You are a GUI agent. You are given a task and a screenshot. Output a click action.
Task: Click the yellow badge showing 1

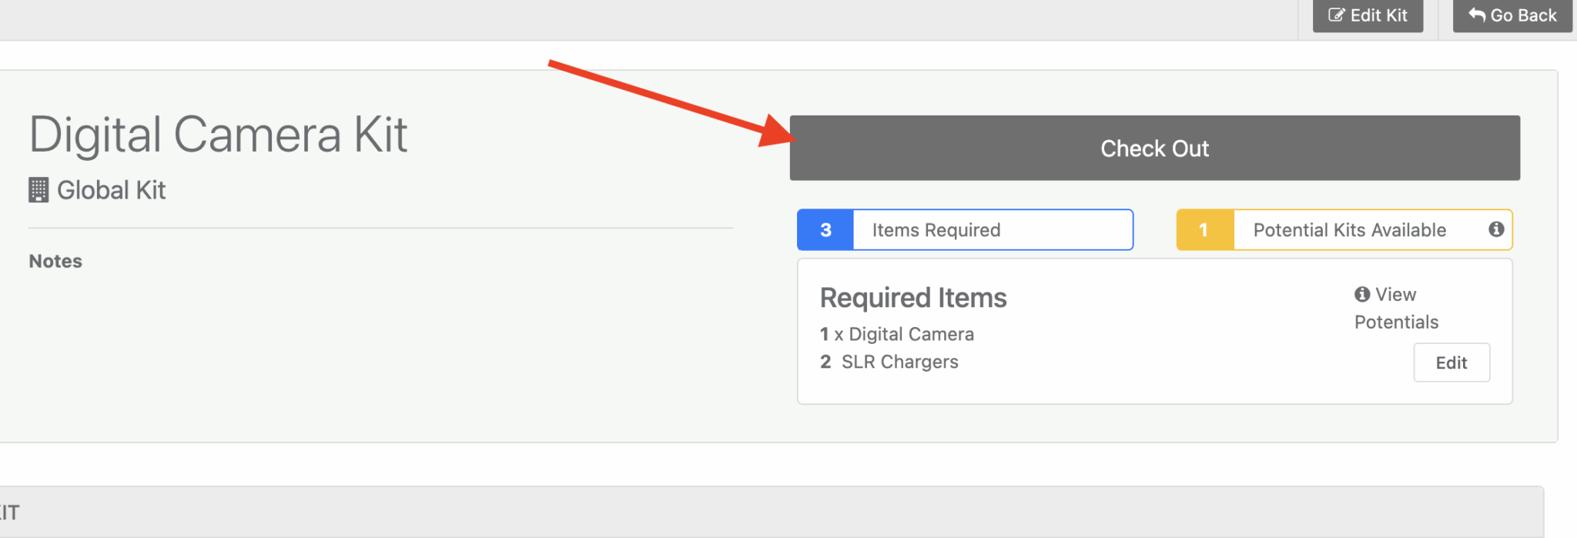(1204, 230)
